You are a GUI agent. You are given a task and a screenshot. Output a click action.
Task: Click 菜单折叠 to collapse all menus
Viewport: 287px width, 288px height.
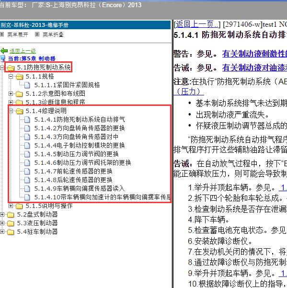pyautogui.click(x=53, y=35)
